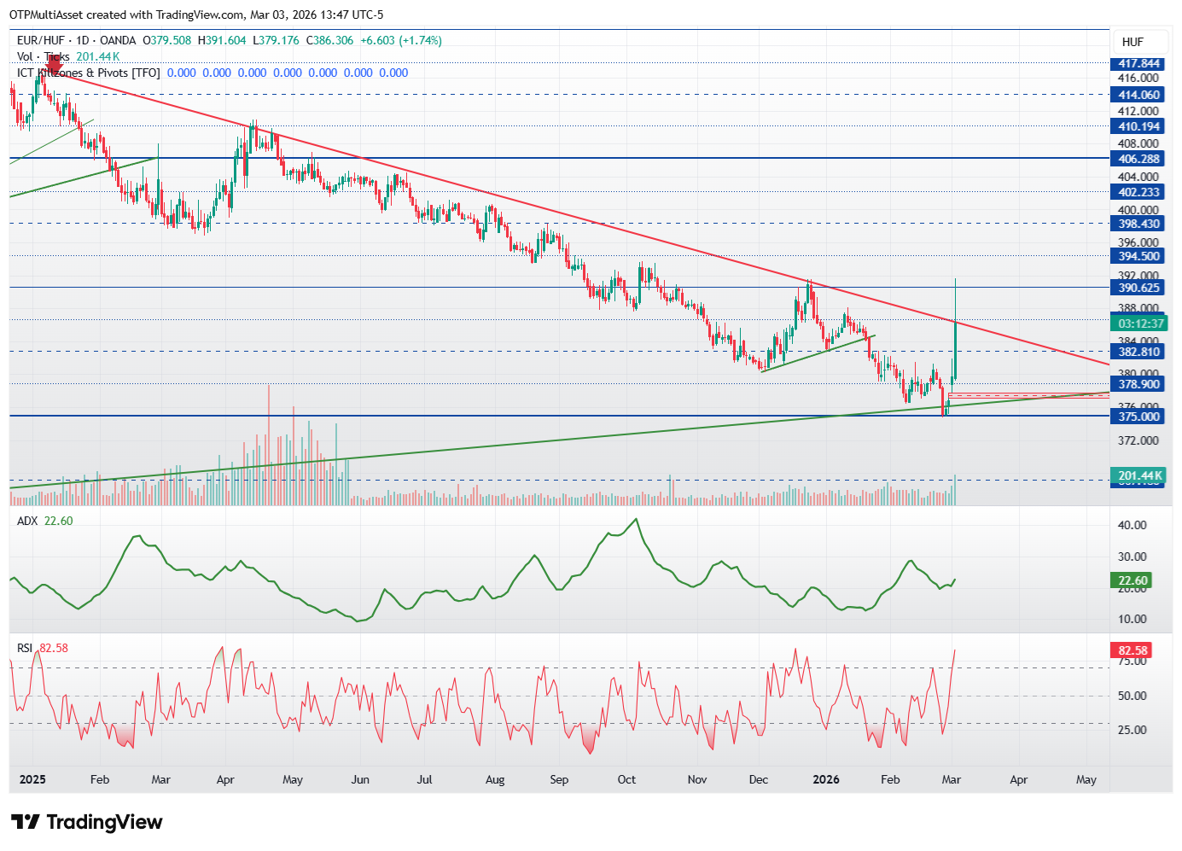
Task: Click the Oct label on the time axis
Action: pos(626,779)
